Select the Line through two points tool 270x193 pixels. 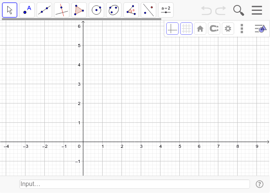click(x=44, y=10)
